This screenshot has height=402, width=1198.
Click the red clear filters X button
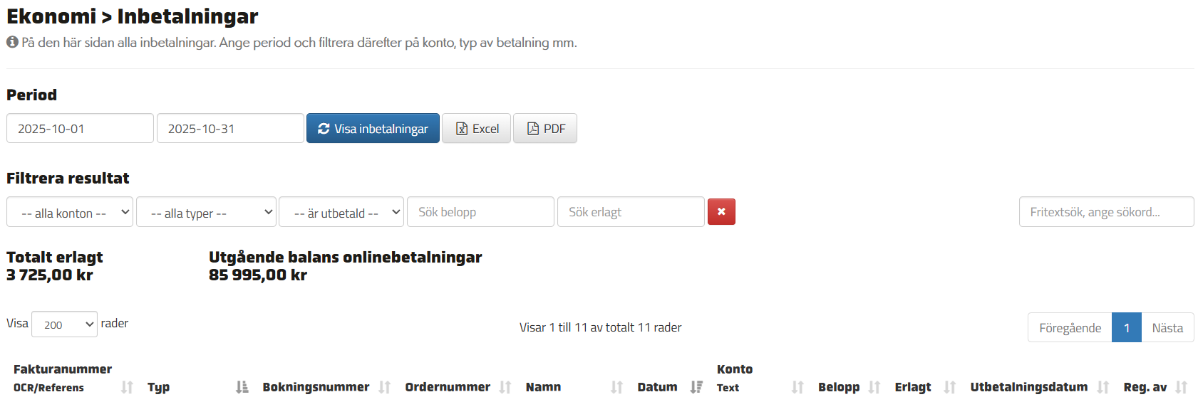[x=721, y=212]
